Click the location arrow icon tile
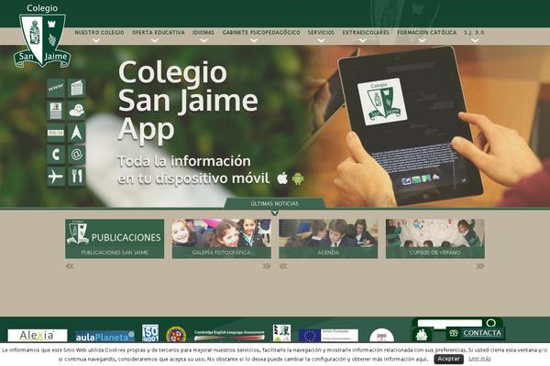This screenshot has height=366, width=550. point(76,133)
